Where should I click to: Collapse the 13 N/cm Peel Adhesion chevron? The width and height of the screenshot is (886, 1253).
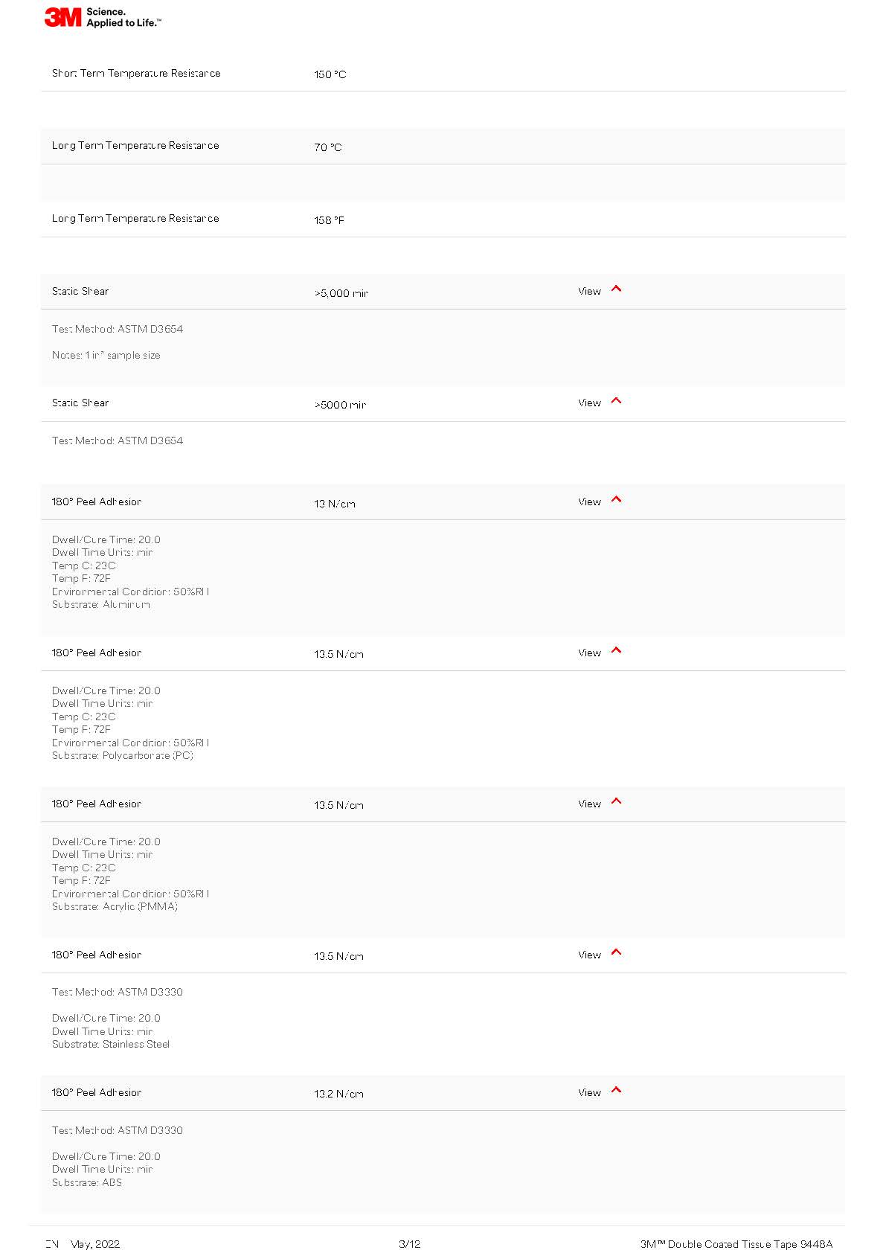pos(616,499)
